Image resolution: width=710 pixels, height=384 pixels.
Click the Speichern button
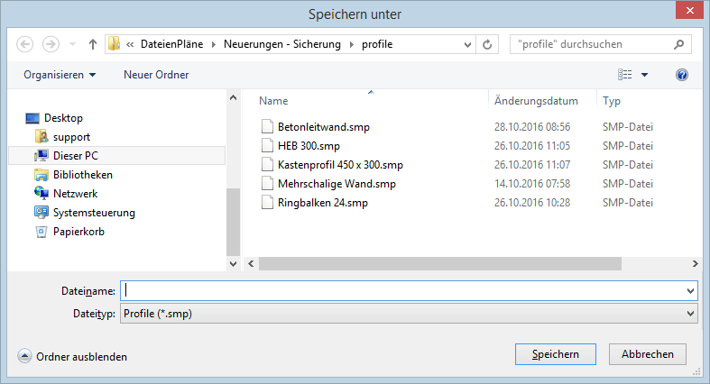tap(555, 354)
